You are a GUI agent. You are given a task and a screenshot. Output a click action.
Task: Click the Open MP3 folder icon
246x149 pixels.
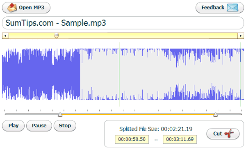pyautogui.click(x=12, y=8)
